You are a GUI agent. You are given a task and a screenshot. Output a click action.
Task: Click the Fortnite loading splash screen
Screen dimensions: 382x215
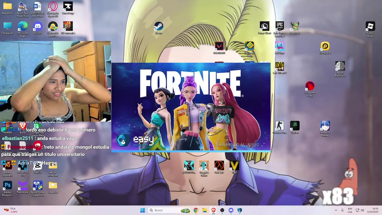click(x=191, y=107)
